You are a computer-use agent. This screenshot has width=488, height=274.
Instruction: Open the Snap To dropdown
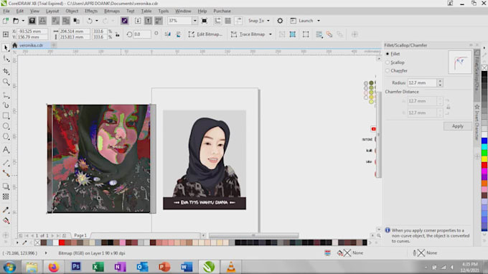tap(259, 21)
